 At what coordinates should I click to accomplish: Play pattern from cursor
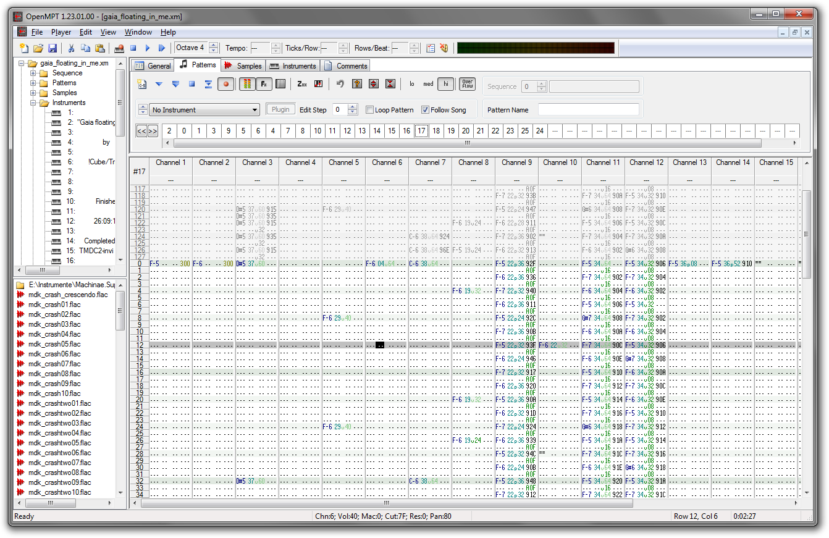click(159, 84)
